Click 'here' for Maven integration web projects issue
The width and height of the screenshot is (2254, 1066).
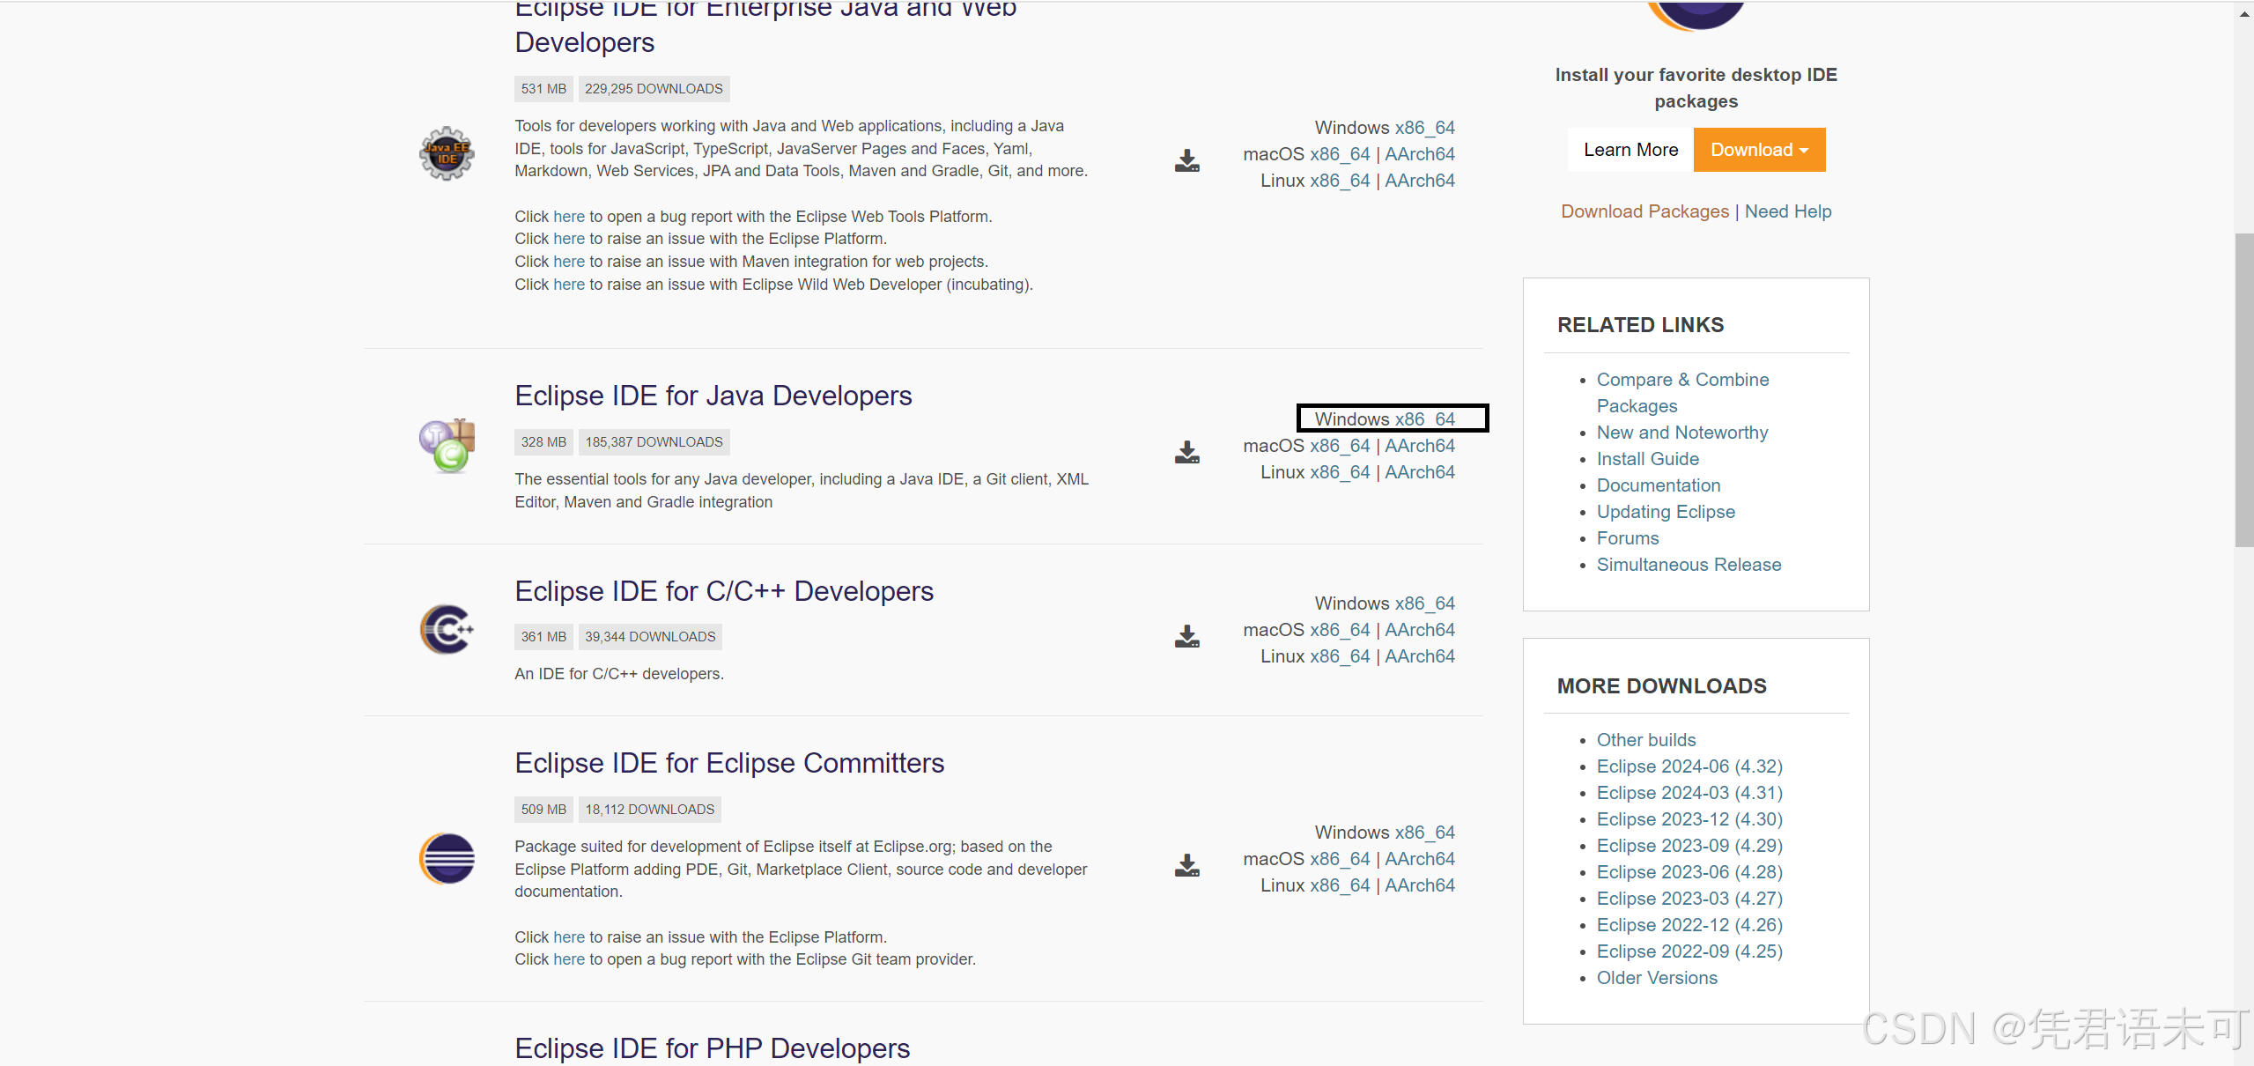click(569, 262)
